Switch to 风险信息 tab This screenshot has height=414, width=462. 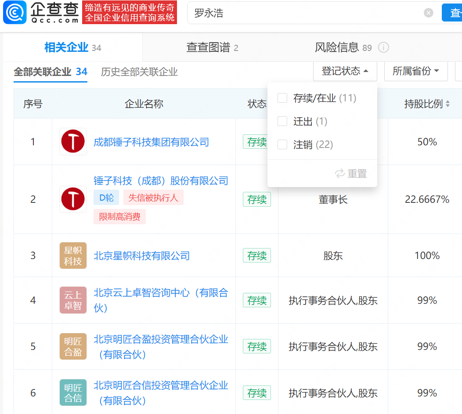pos(337,47)
